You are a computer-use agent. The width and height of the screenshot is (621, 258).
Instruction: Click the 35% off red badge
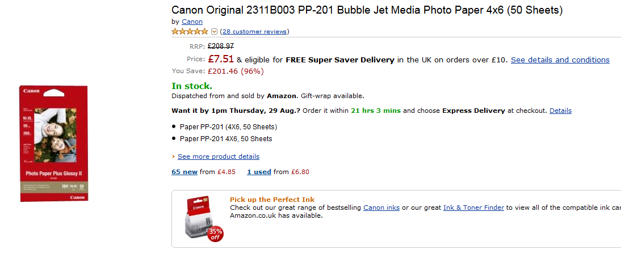(216, 234)
